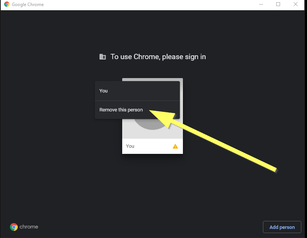This screenshot has width=307, height=238.
Task: Maximize the Google Chrome window
Action: click(x=278, y=4)
